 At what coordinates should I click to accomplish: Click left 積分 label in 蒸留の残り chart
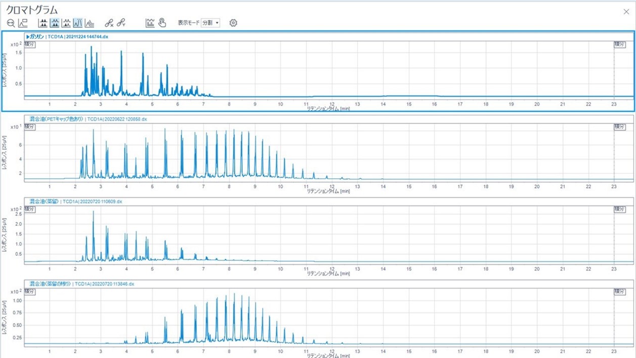click(x=30, y=292)
